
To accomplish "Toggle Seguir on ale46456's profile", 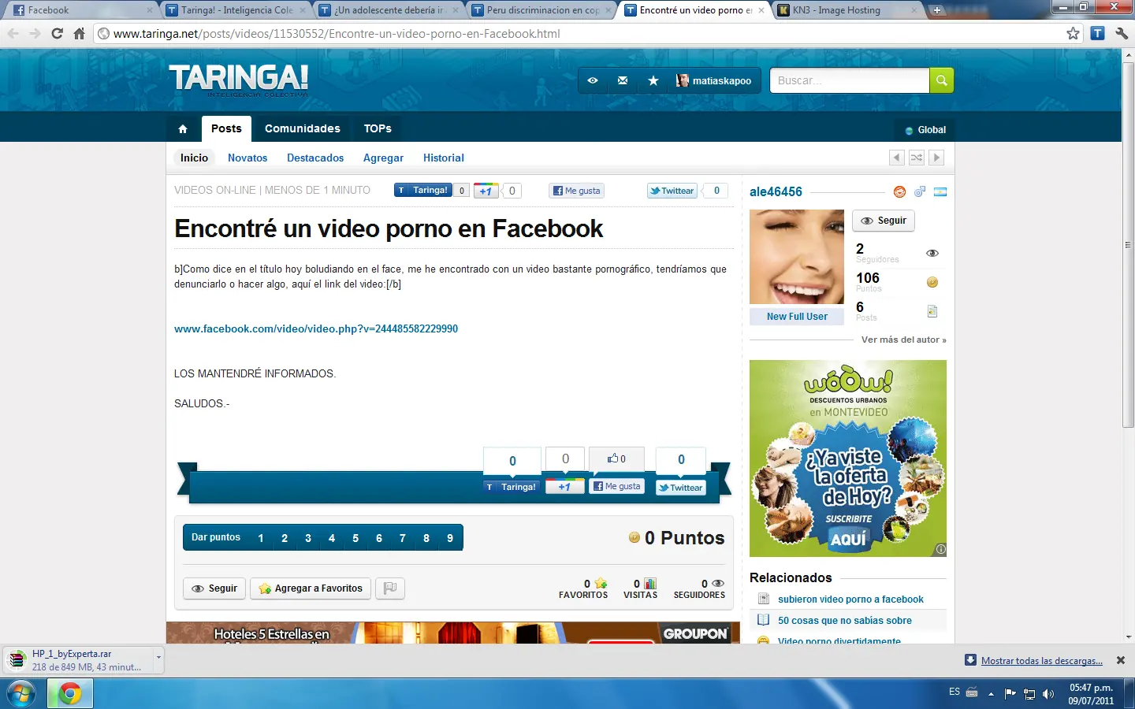I will click(x=883, y=221).
